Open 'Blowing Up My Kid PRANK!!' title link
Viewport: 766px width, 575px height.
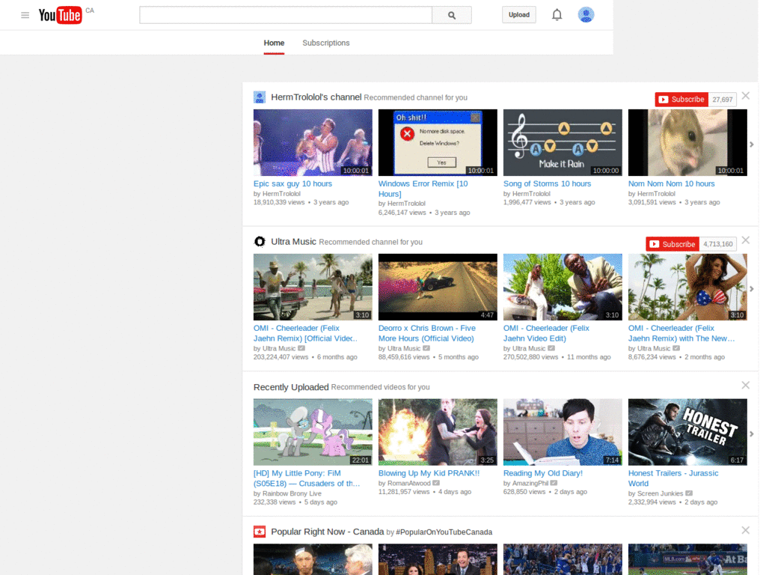pos(429,473)
